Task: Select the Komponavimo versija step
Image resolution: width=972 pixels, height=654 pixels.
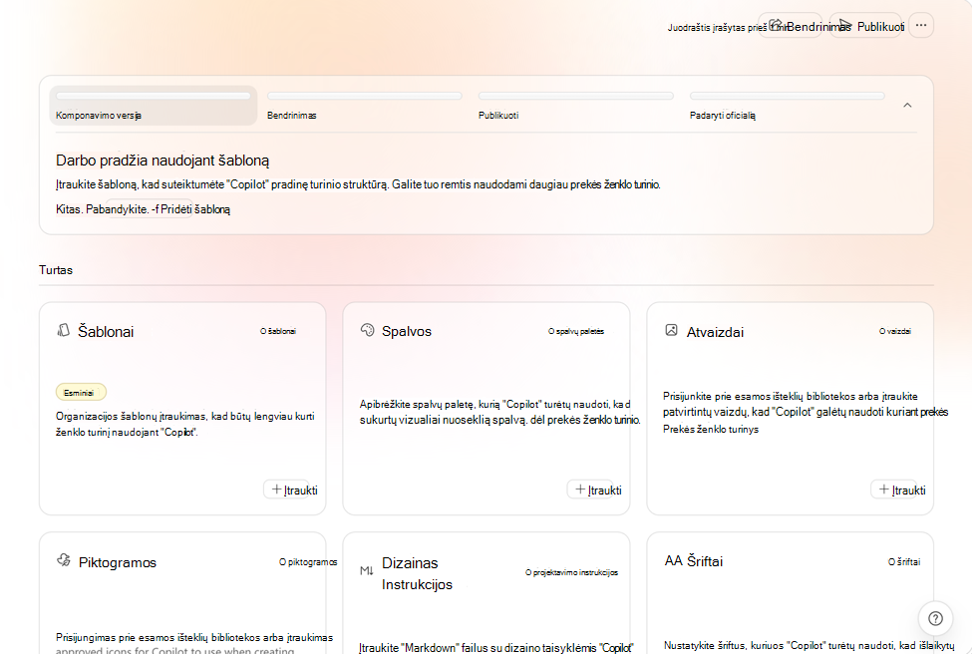Action: pos(154,106)
